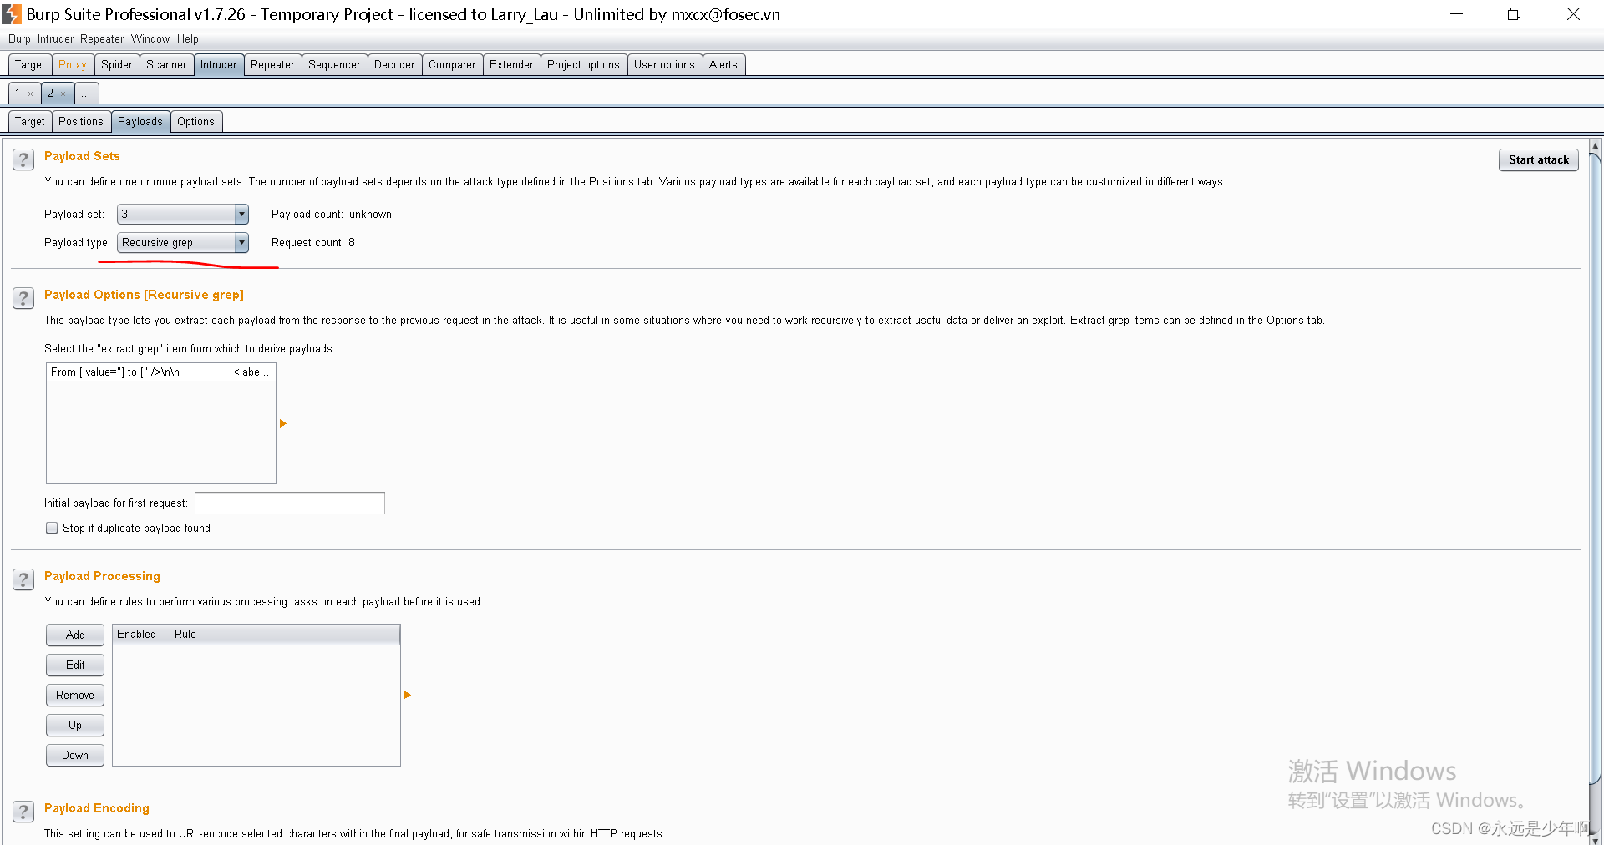The width and height of the screenshot is (1604, 845).
Task: Select the Payloads sub-tab
Action: click(140, 122)
